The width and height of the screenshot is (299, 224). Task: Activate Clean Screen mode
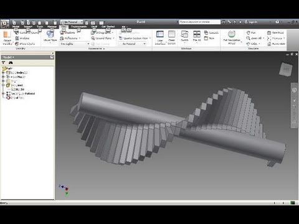pos(172,37)
